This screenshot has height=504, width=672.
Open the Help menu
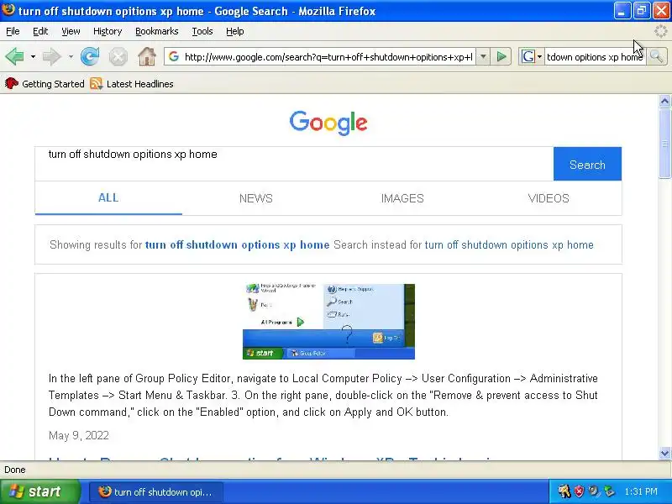235,31
